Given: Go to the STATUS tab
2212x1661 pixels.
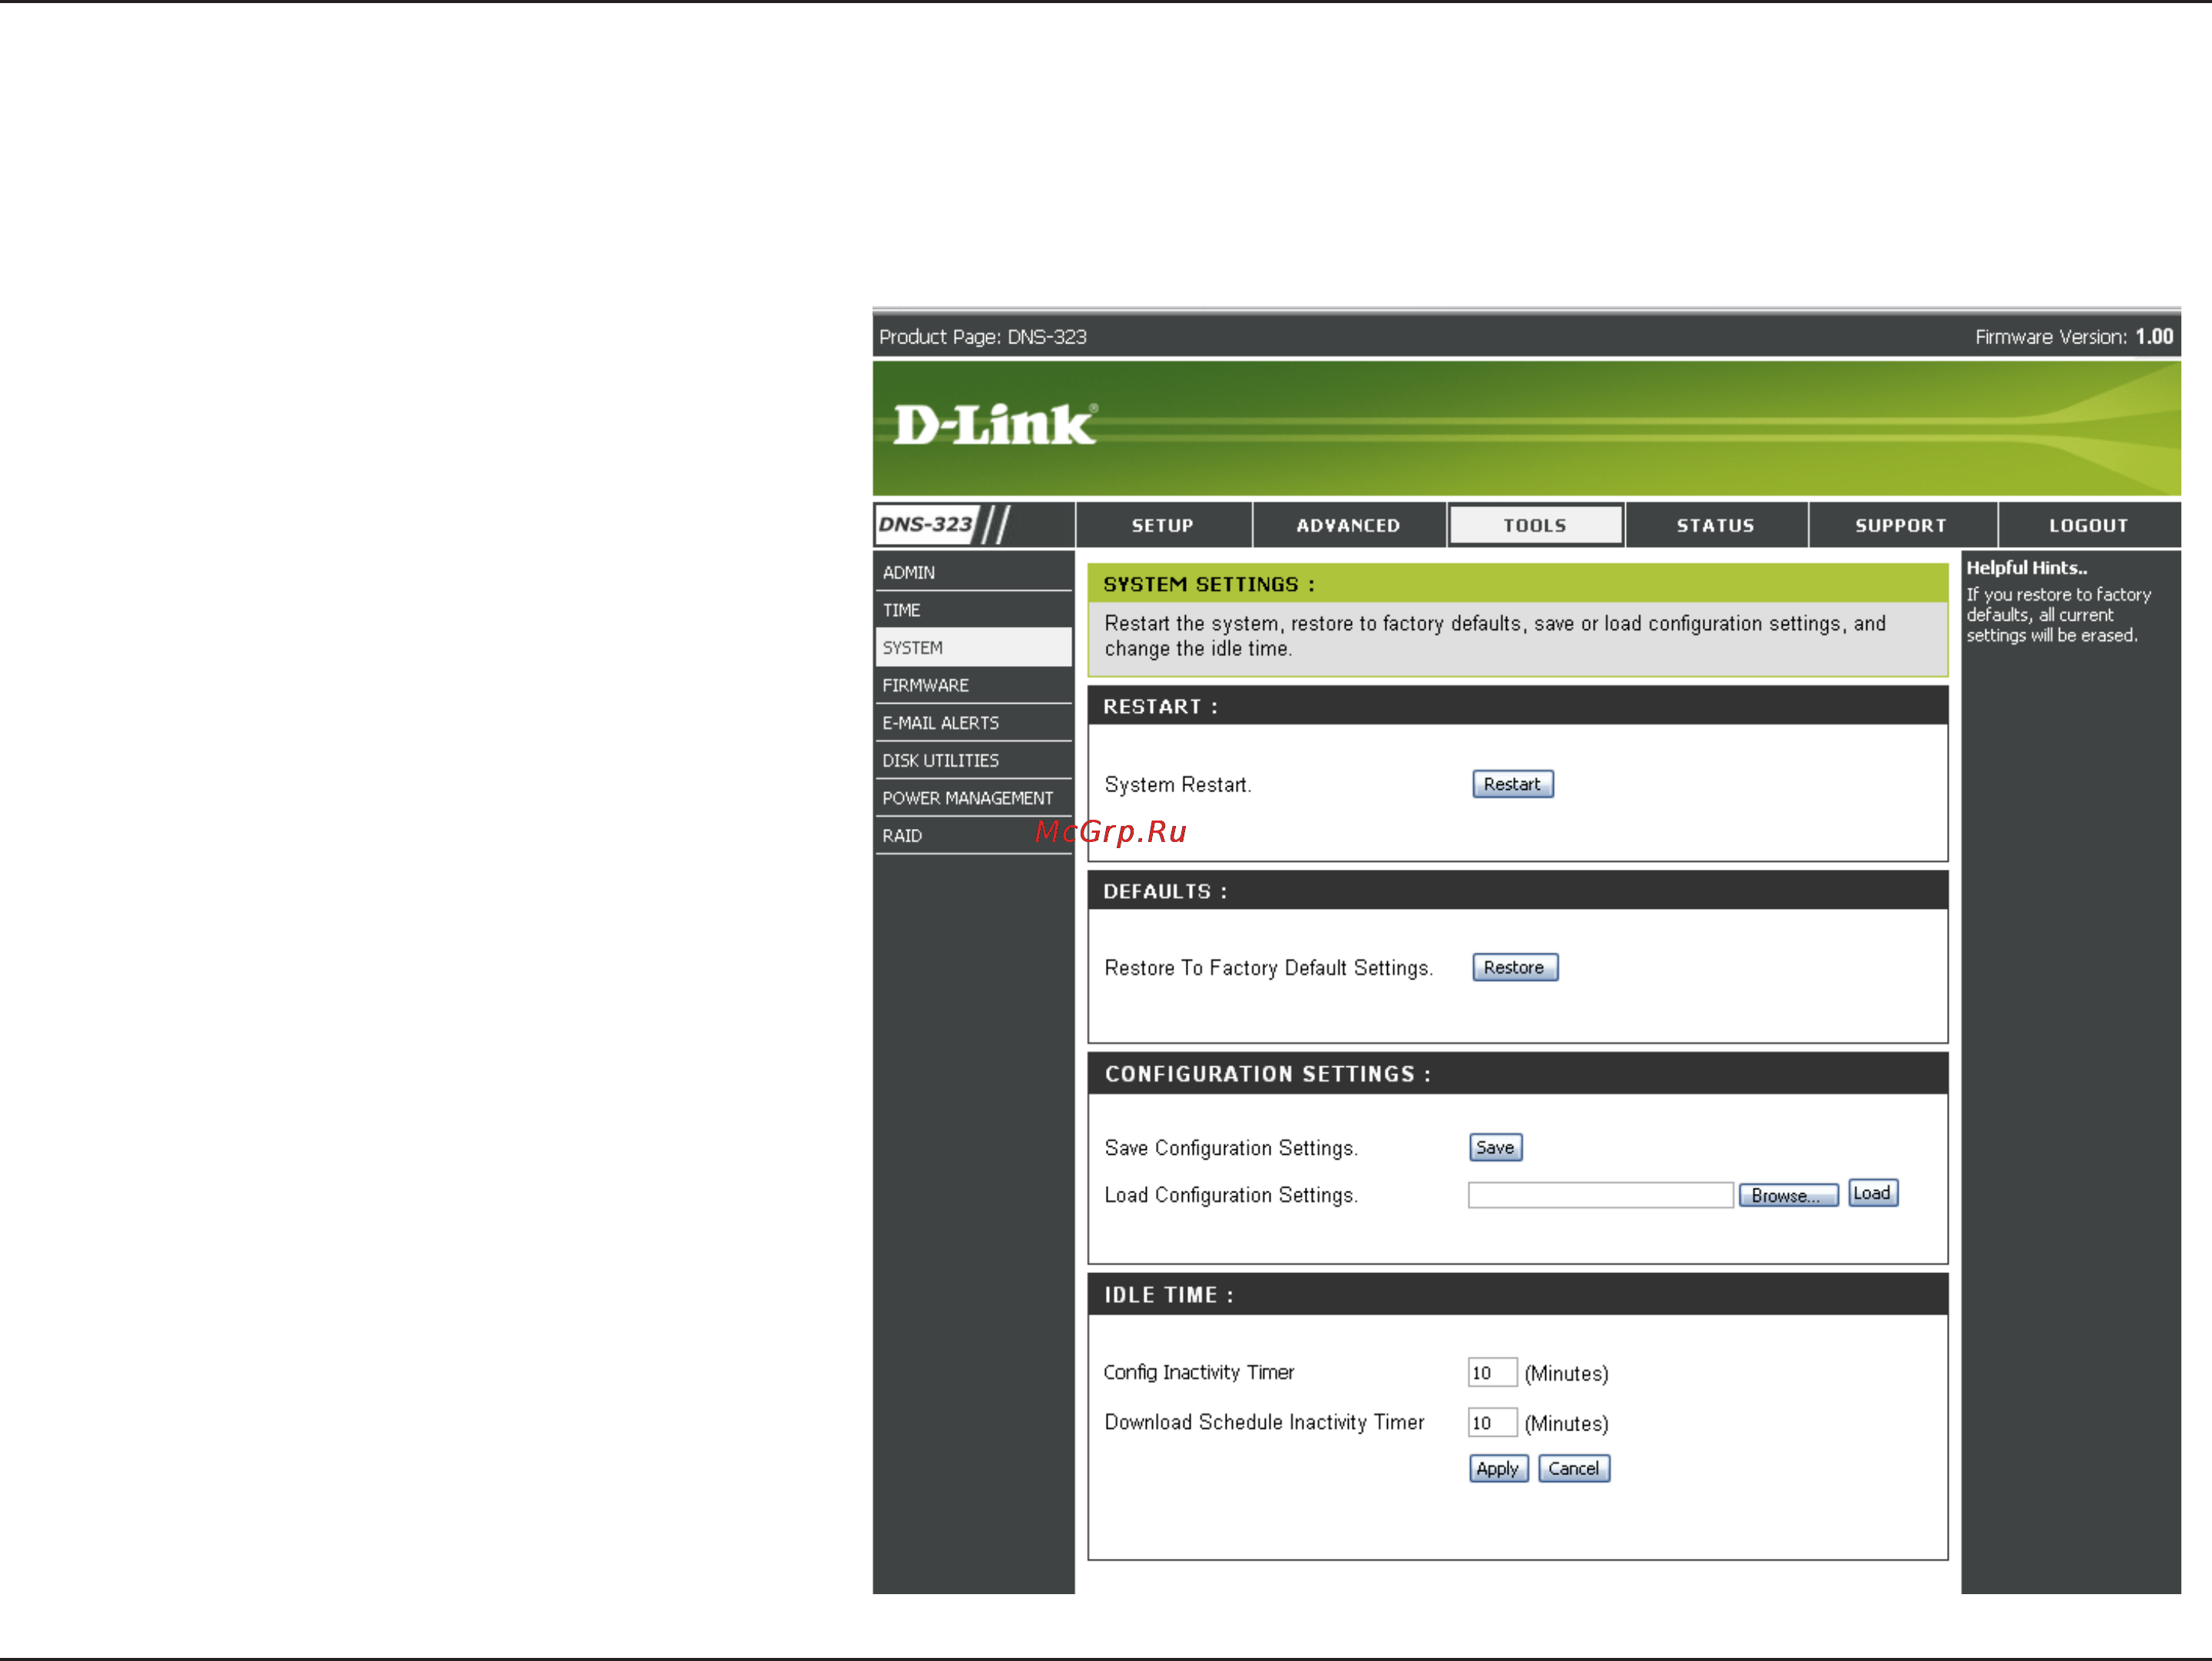Looking at the screenshot, I should pyautogui.click(x=1715, y=525).
